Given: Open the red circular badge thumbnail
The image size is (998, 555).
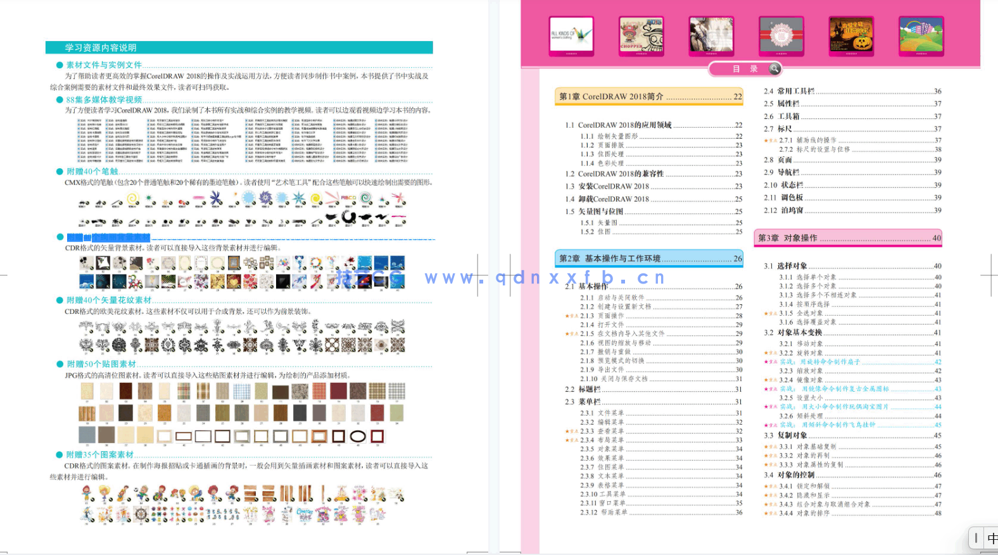Looking at the screenshot, I should [x=781, y=35].
